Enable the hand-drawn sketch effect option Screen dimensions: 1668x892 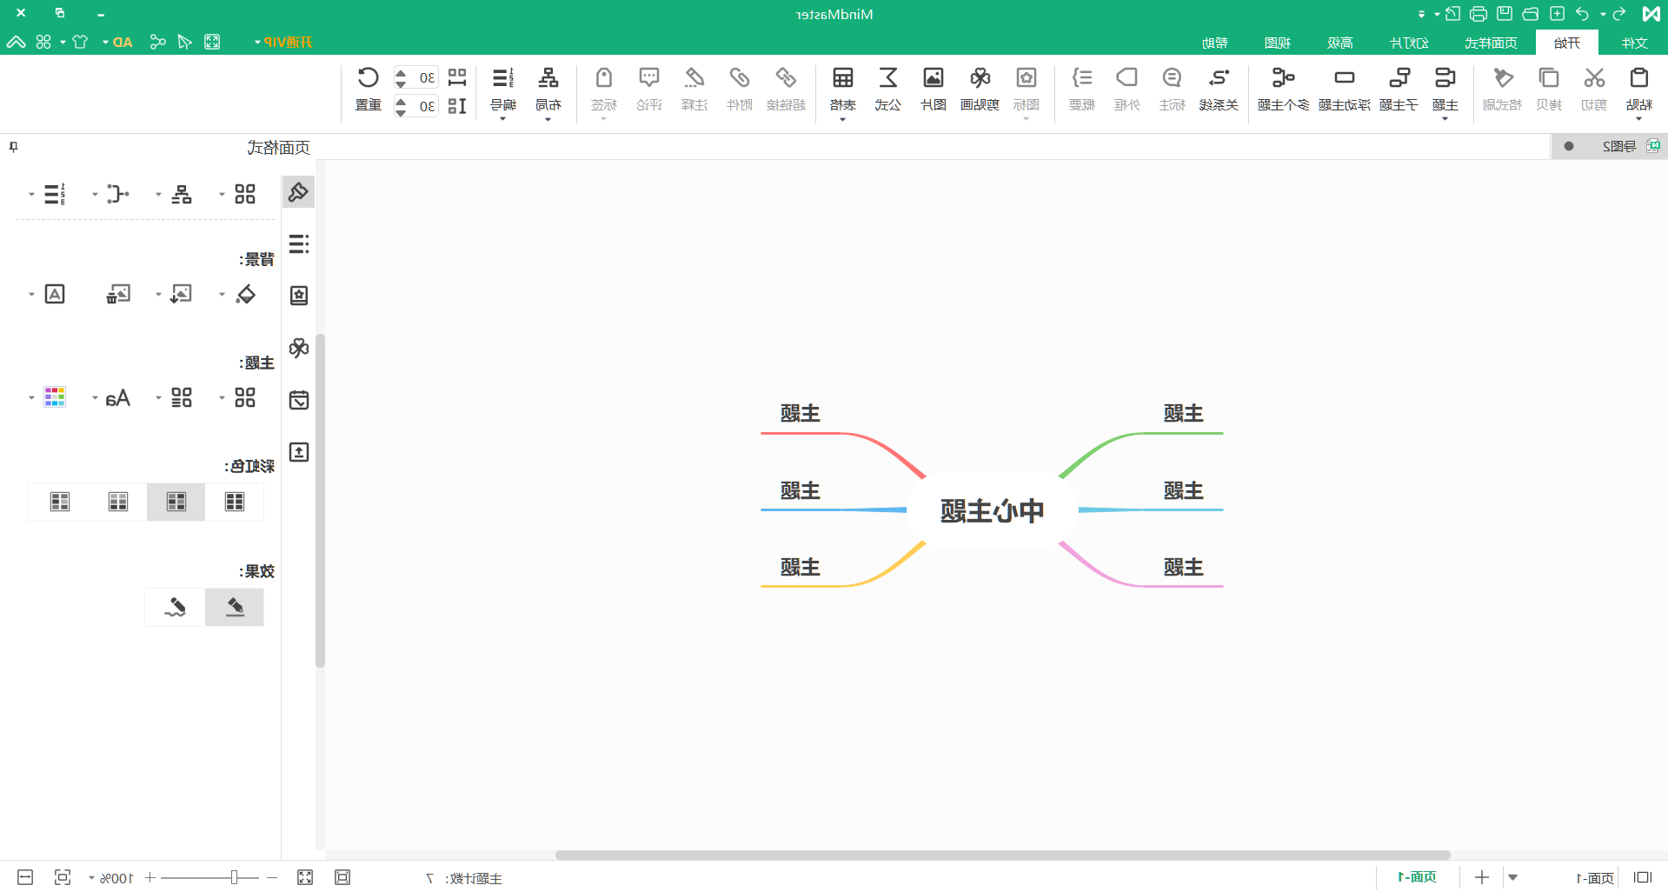pos(176,607)
